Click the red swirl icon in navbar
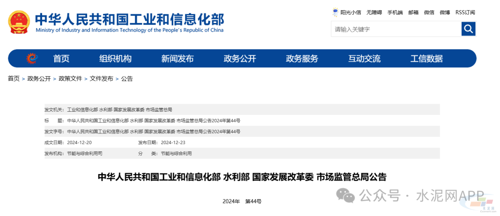Viewport: 500px width, 216px height. click(x=32, y=59)
